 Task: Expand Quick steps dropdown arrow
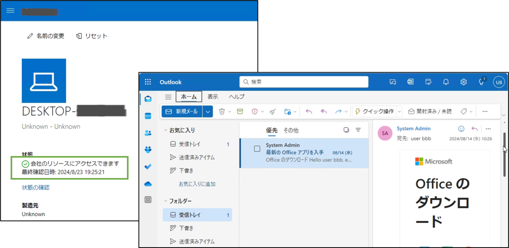click(x=399, y=111)
